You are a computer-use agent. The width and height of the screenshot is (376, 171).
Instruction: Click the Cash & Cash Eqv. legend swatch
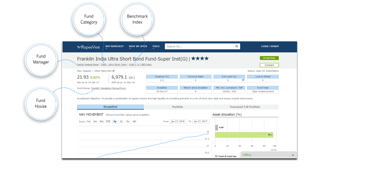click(216, 156)
